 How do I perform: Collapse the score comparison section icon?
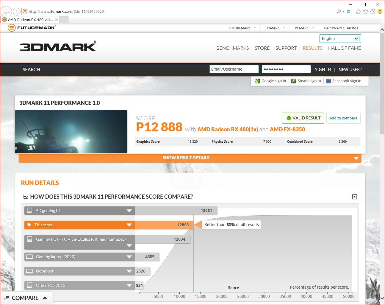pos(354,197)
